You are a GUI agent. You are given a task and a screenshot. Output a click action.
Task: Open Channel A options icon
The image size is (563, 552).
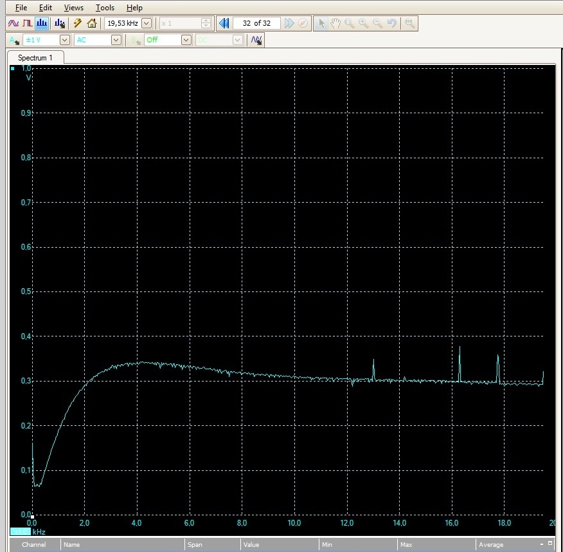click(14, 40)
